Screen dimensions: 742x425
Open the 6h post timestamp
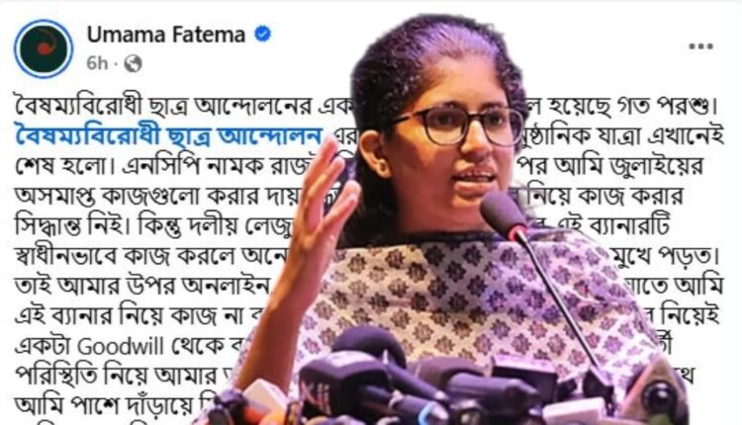pos(97,63)
